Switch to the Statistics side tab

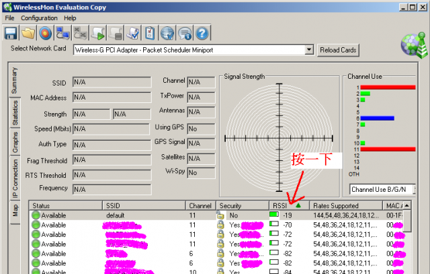click(x=15, y=112)
